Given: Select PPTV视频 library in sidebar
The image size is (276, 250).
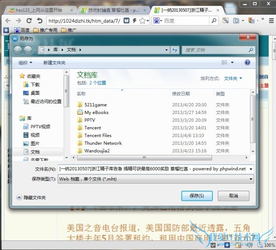Looking at the screenshot, I should click(x=37, y=126).
